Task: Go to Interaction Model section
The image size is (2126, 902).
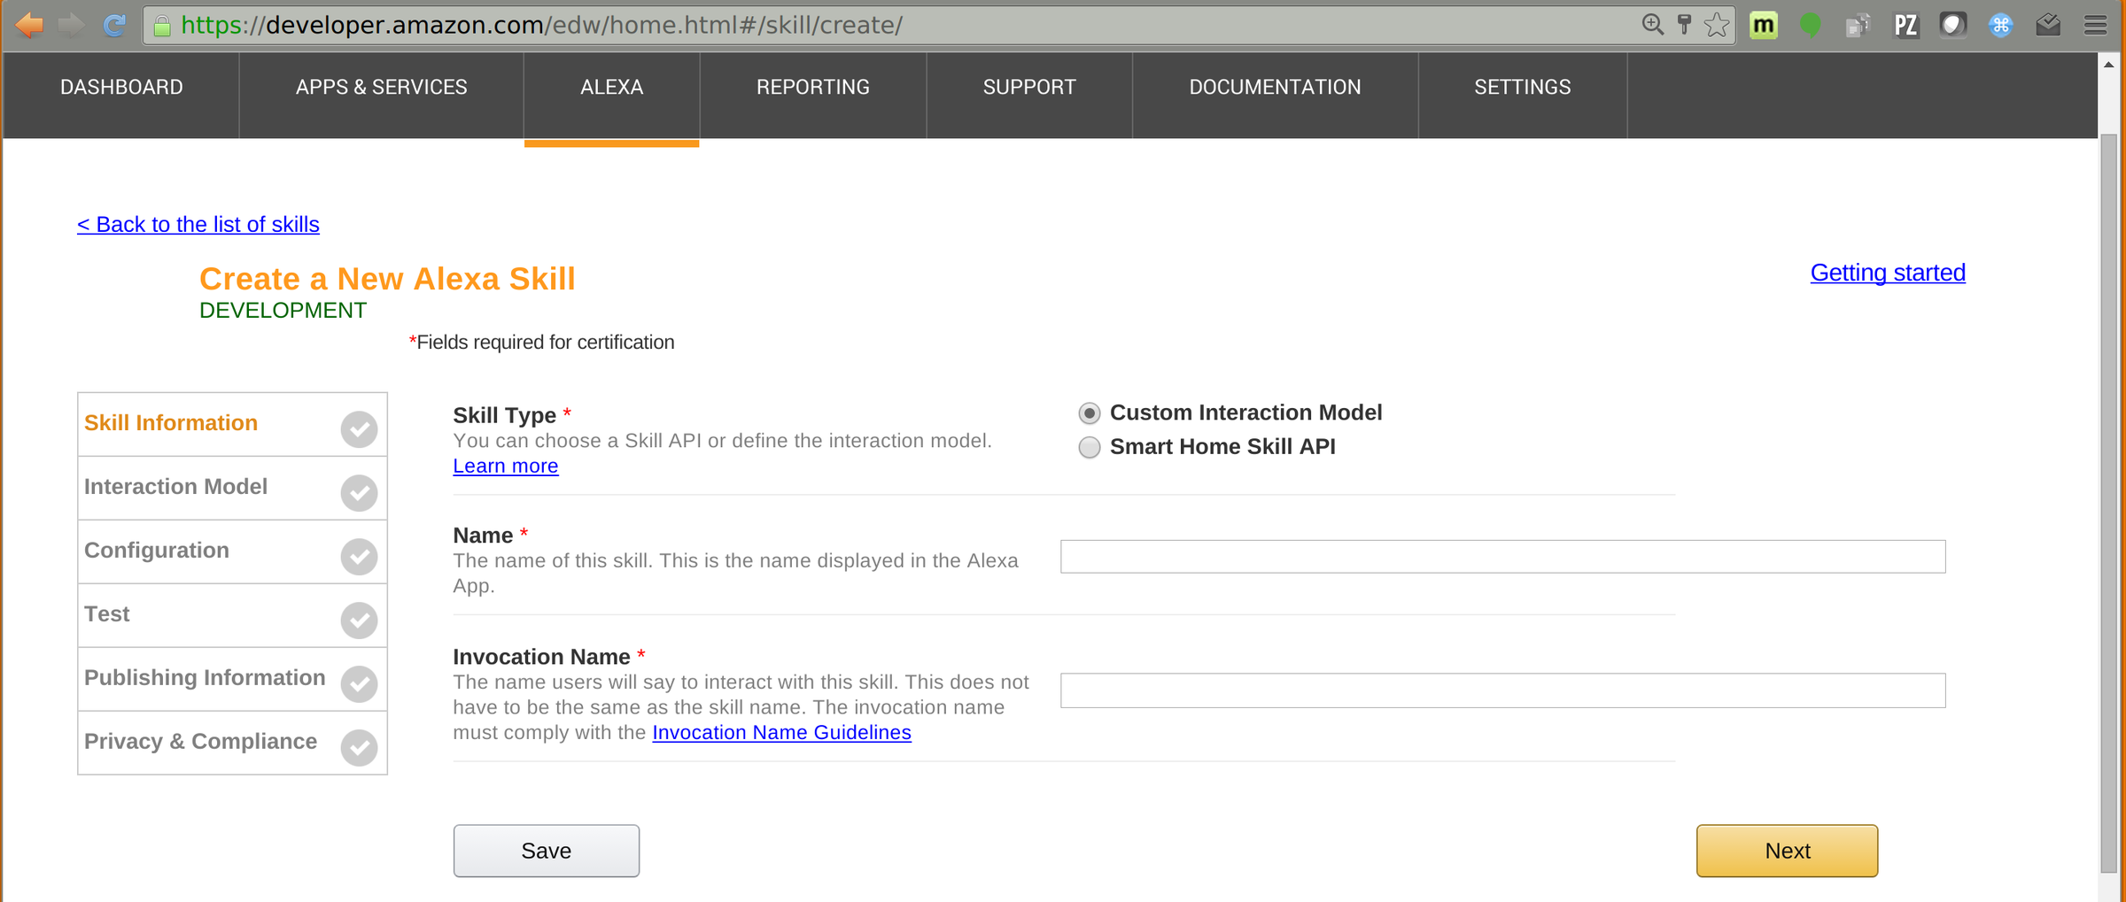Action: click(232, 489)
